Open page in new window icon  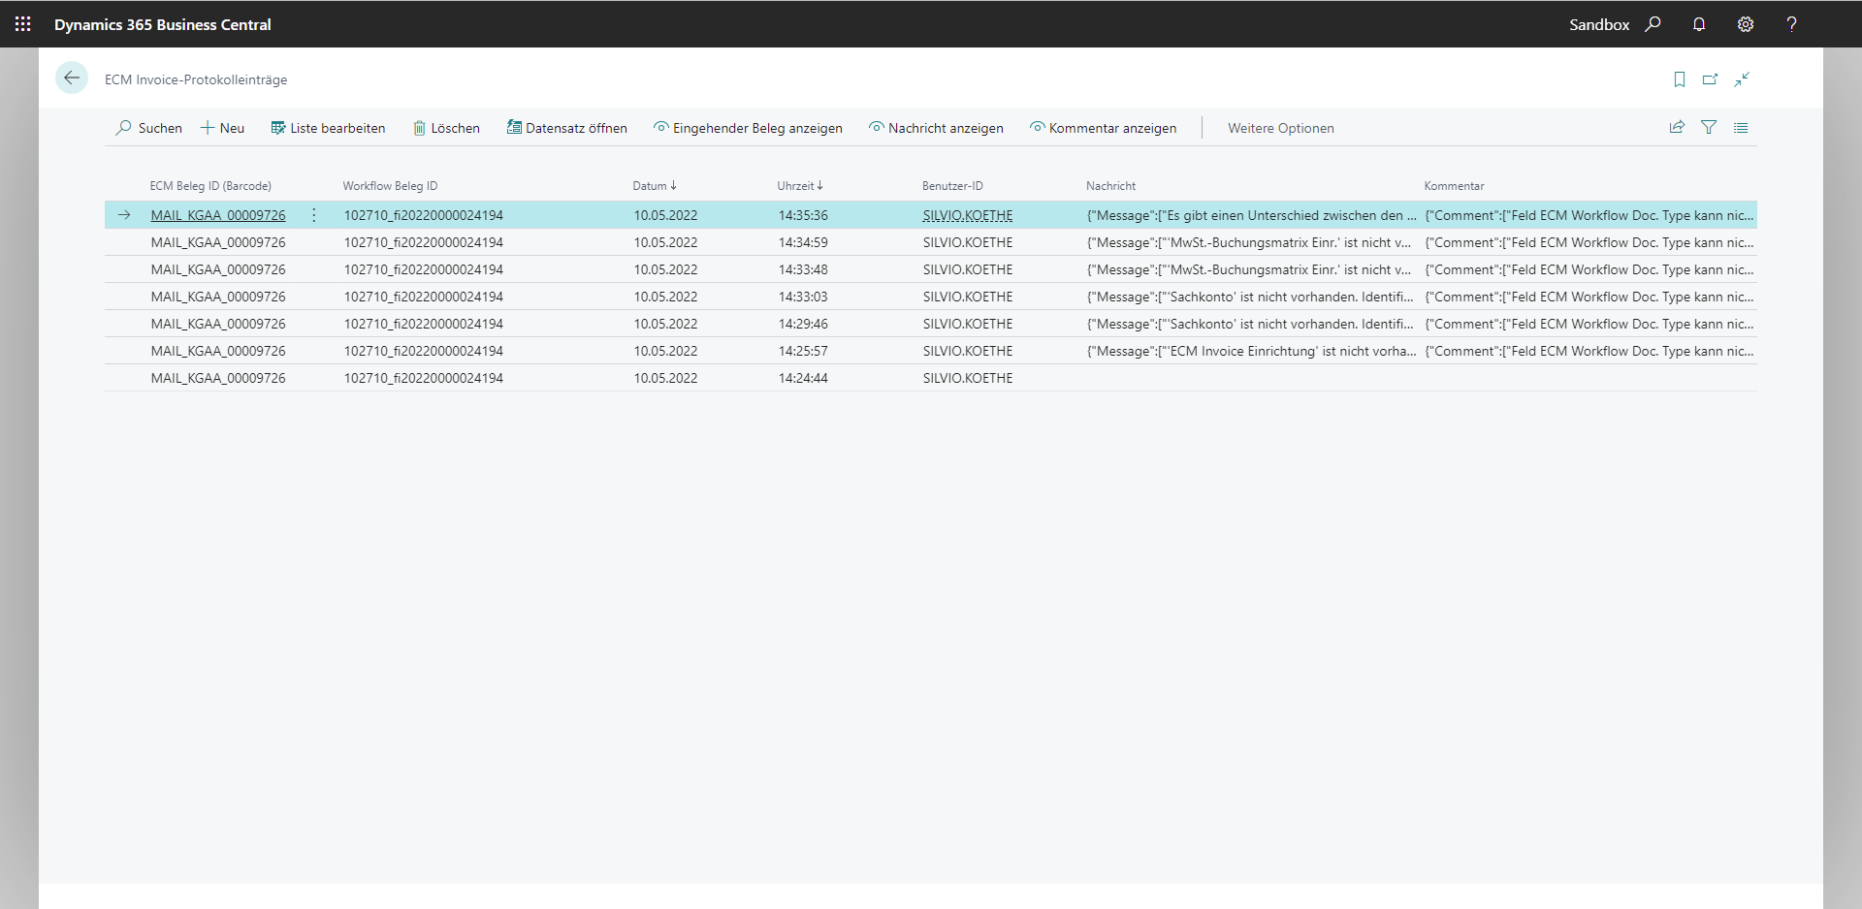pos(1711,79)
